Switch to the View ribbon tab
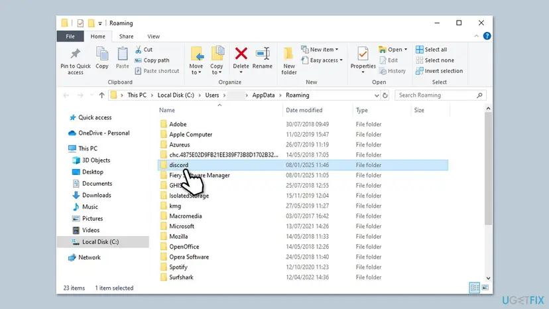 pos(153,36)
